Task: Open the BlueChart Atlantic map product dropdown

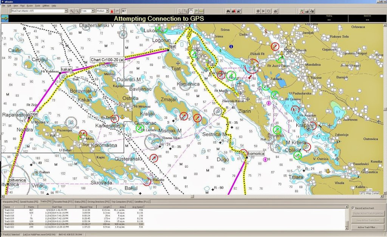Action: point(66,11)
